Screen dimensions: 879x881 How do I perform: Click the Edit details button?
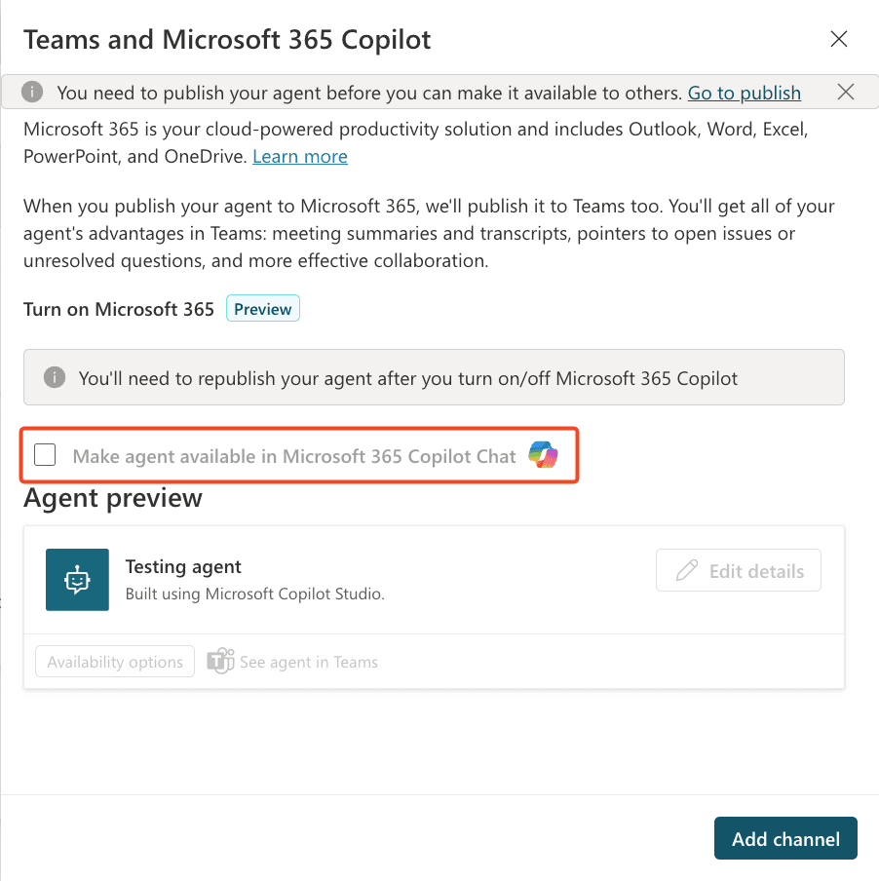(739, 571)
